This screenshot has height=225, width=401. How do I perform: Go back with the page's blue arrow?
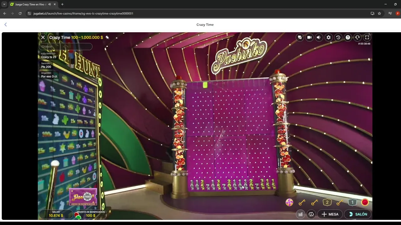click(x=5, y=24)
